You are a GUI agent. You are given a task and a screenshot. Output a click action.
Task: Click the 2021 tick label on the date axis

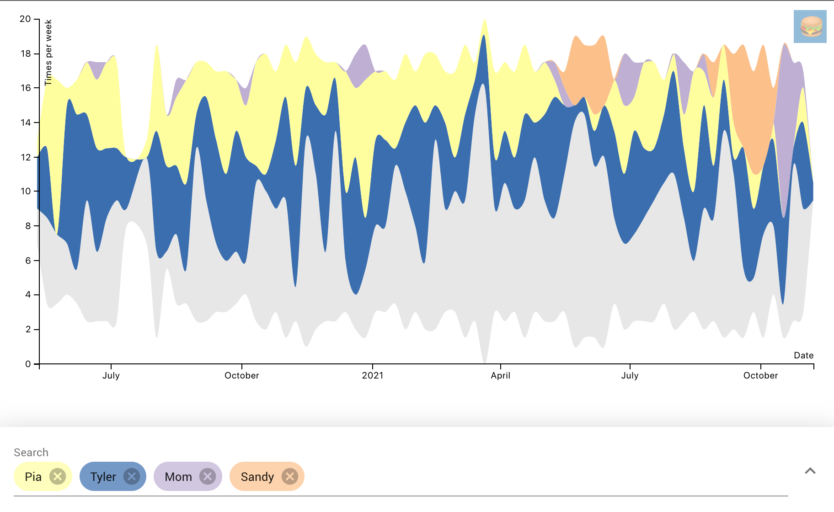(373, 375)
